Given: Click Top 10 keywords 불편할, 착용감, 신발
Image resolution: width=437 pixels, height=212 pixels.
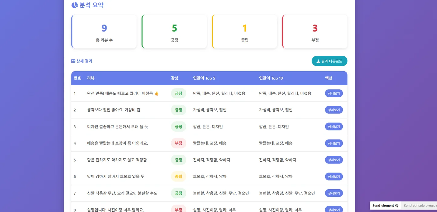Looking at the screenshot, I should point(287,193).
